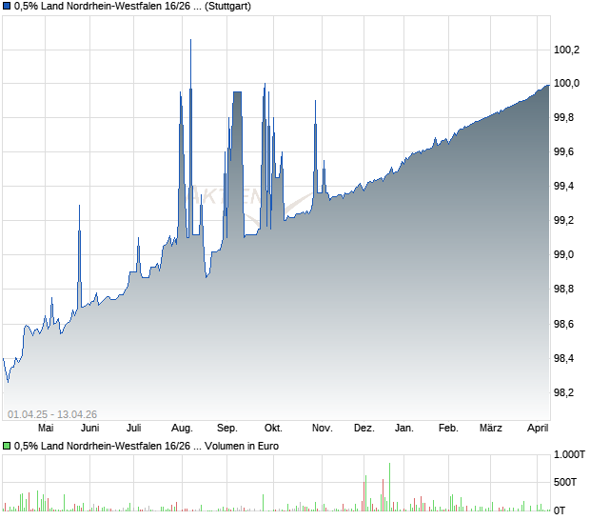Click the date range '01.04.25 - 13.04.26' text

point(52,413)
